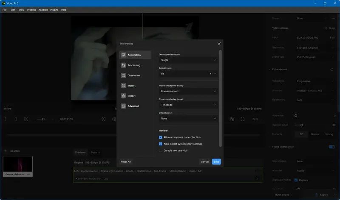
Task: Close the Preferences dialog with the X
Action: pos(219,44)
